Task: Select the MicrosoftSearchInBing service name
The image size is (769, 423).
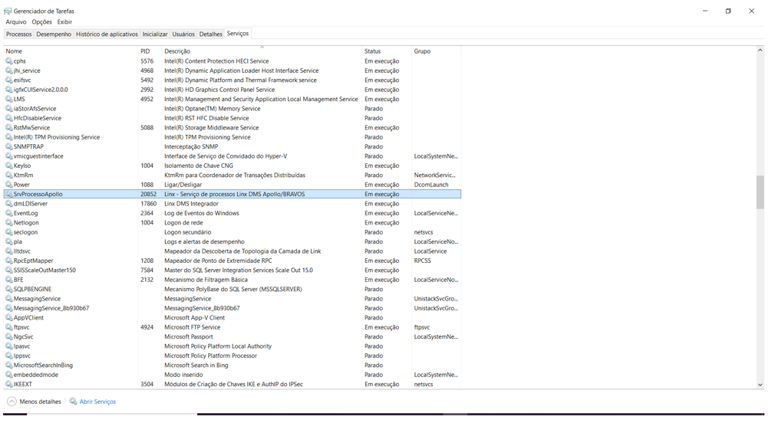Action: coord(43,366)
